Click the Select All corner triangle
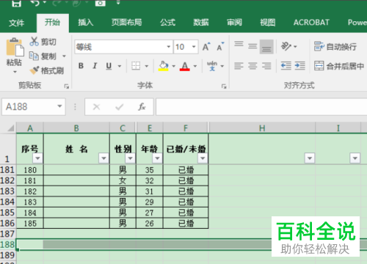The width and height of the screenshot is (367, 264). tap(10, 128)
